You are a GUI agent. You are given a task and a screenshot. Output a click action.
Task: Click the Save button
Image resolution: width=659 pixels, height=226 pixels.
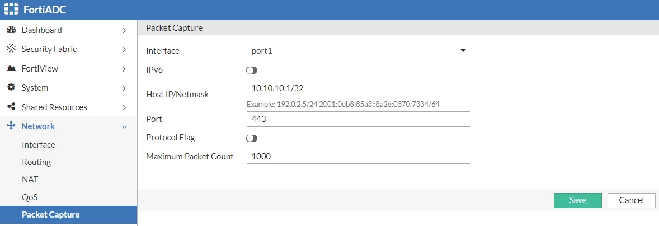point(577,200)
